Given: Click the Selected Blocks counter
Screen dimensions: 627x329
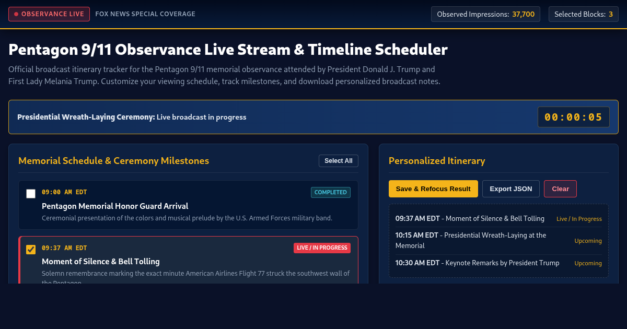Looking at the screenshot, I should [x=584, y=14].
